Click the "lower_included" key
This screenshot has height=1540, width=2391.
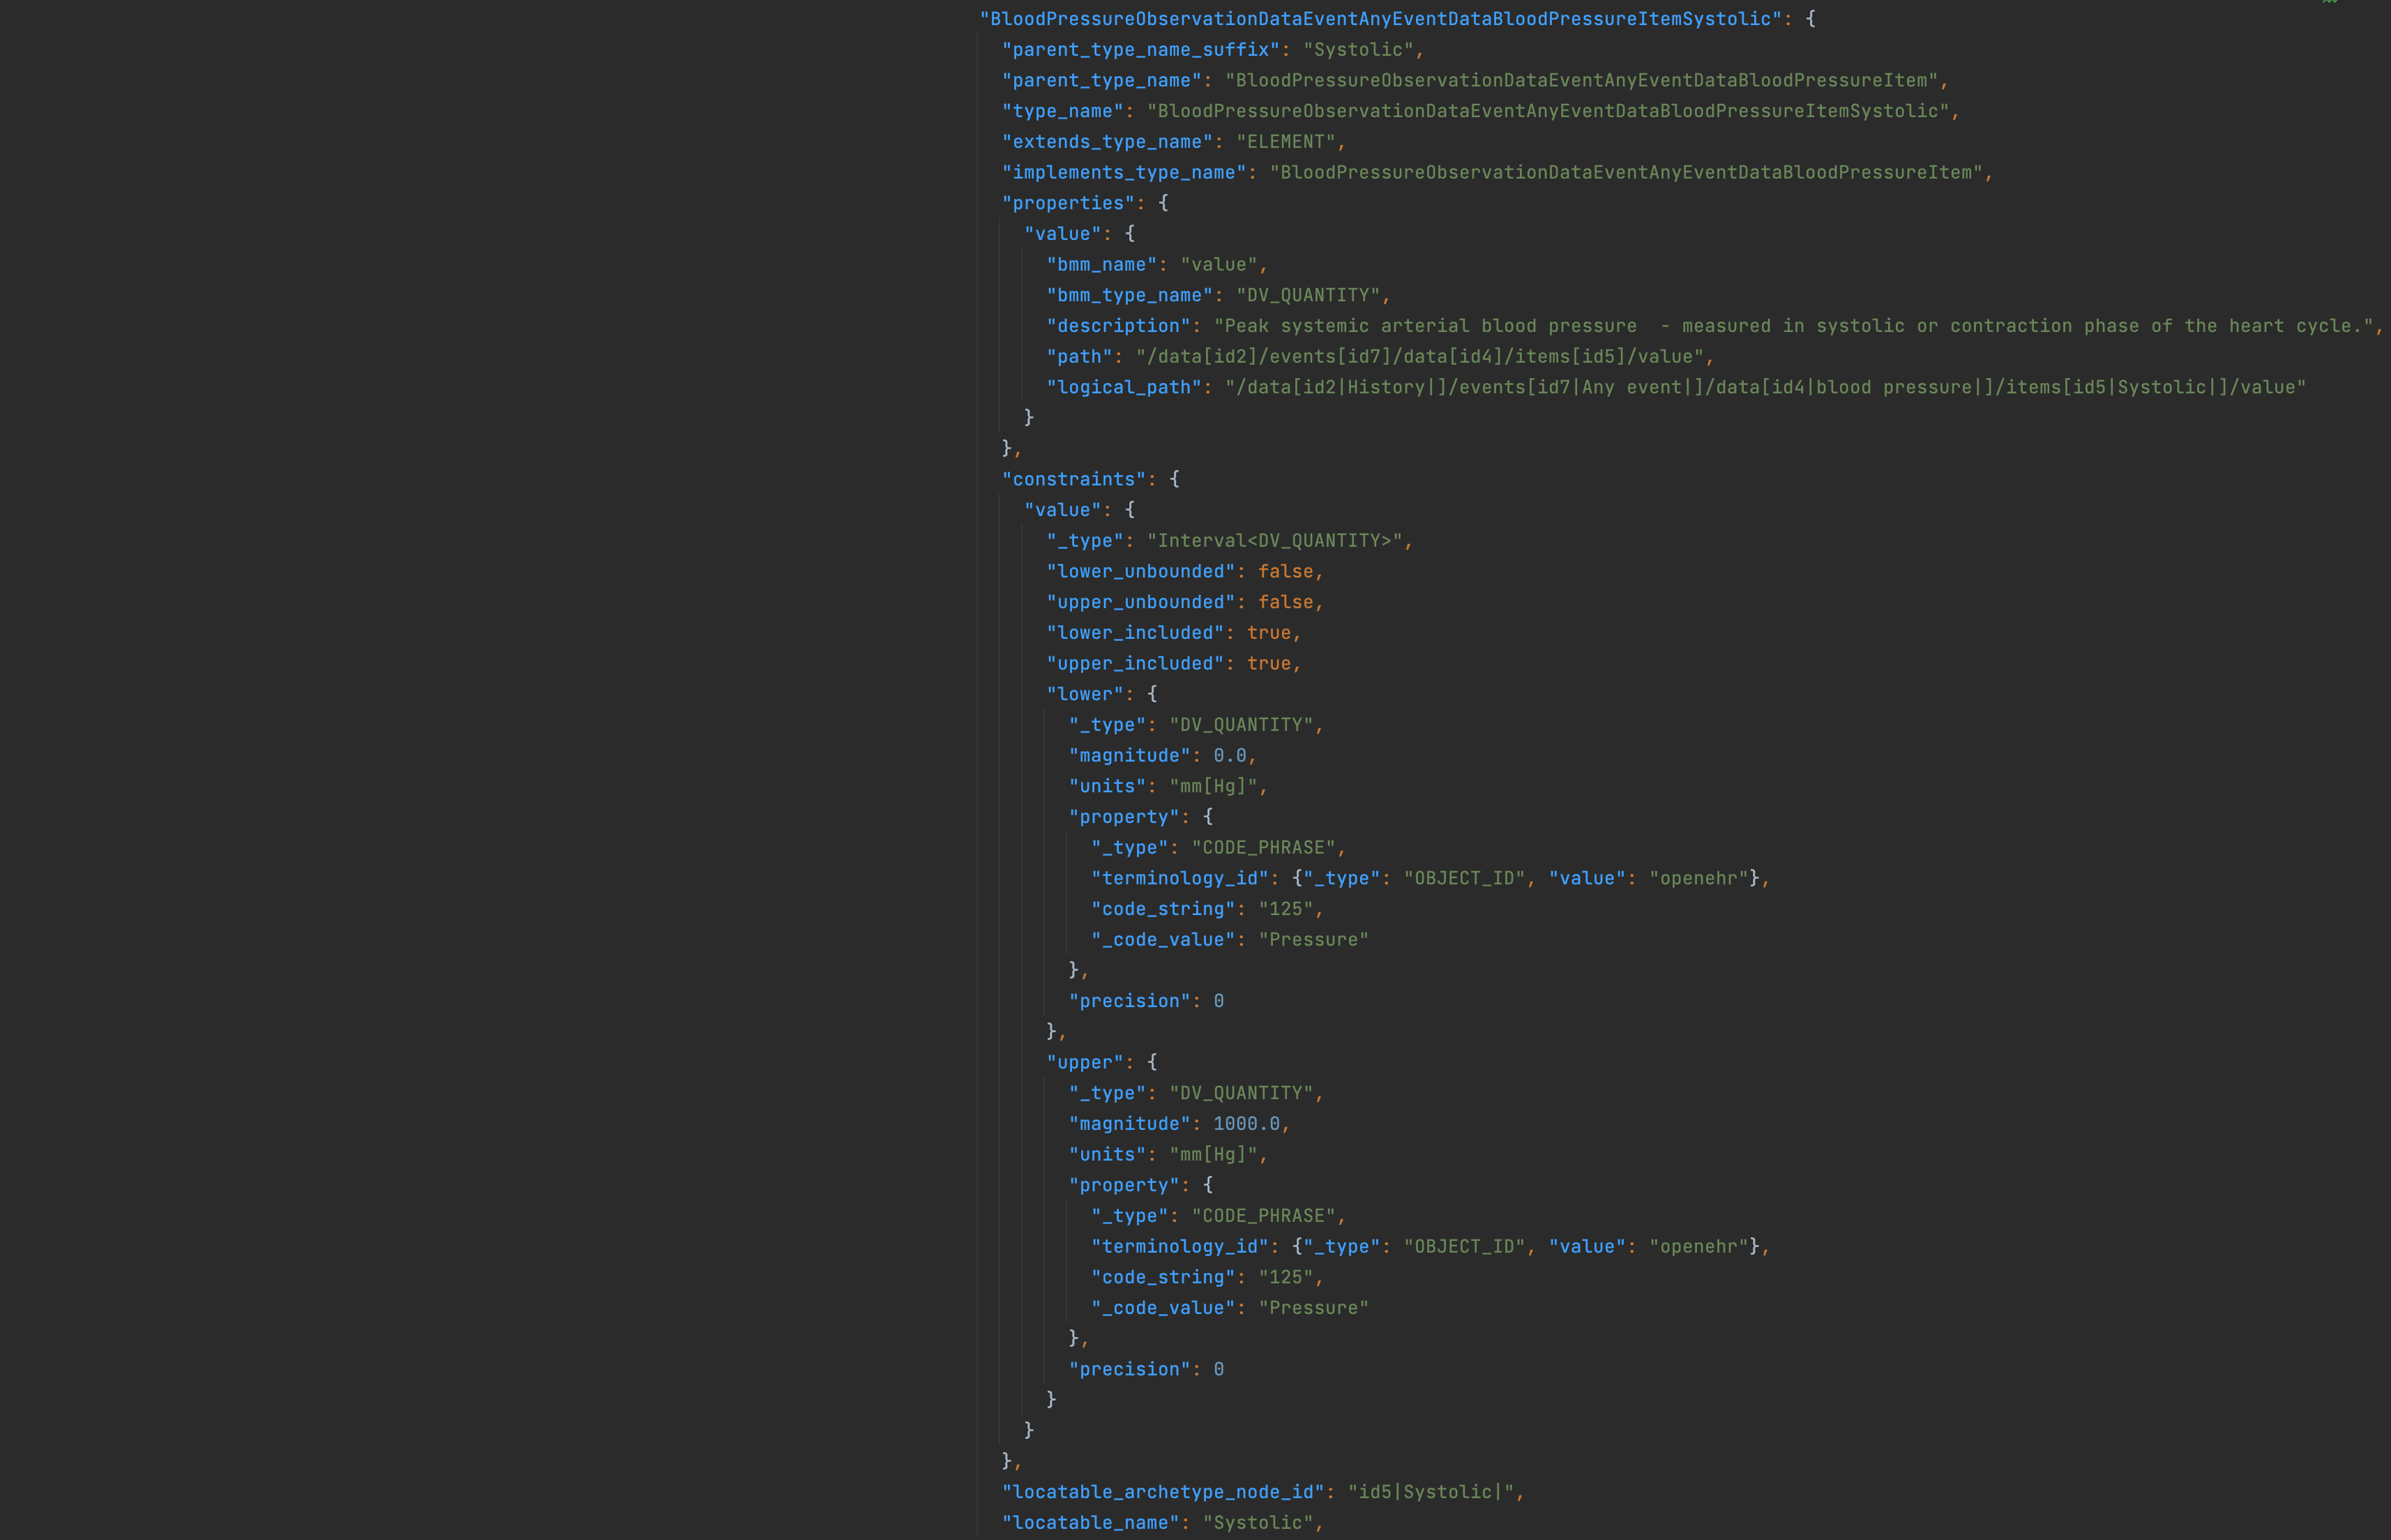tap(1135, 633)
